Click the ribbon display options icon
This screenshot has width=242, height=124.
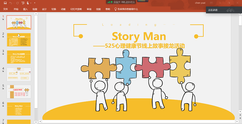click(212, 3)
